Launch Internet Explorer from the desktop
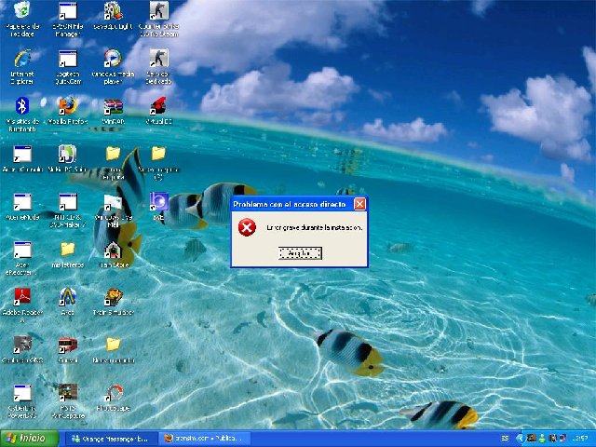Screen dimensions: 596x447 [21, 58]
